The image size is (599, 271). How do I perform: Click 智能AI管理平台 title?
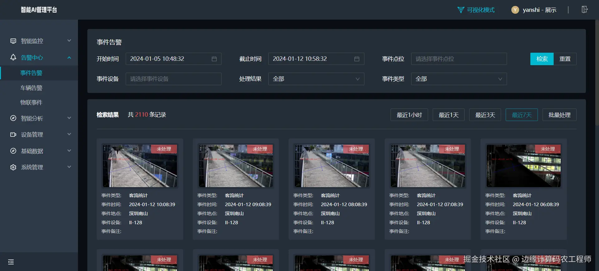(x=39, y=10)
